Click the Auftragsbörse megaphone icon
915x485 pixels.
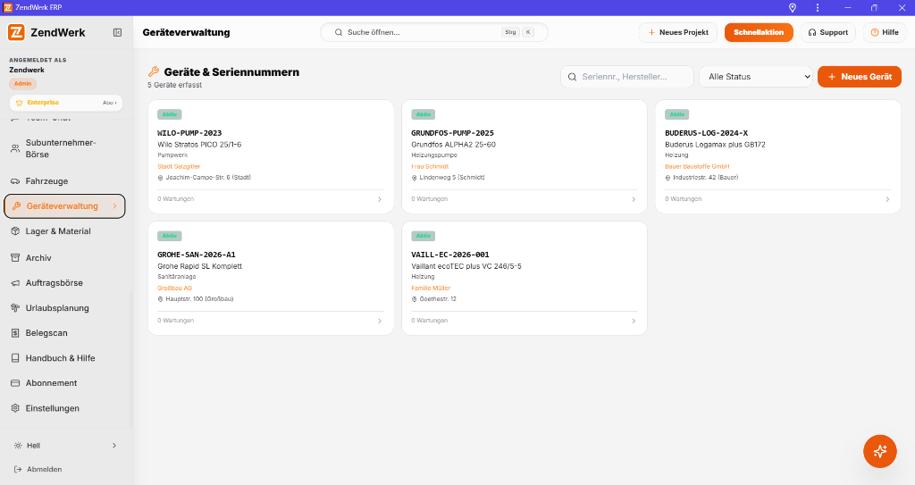tap(15, 283)
